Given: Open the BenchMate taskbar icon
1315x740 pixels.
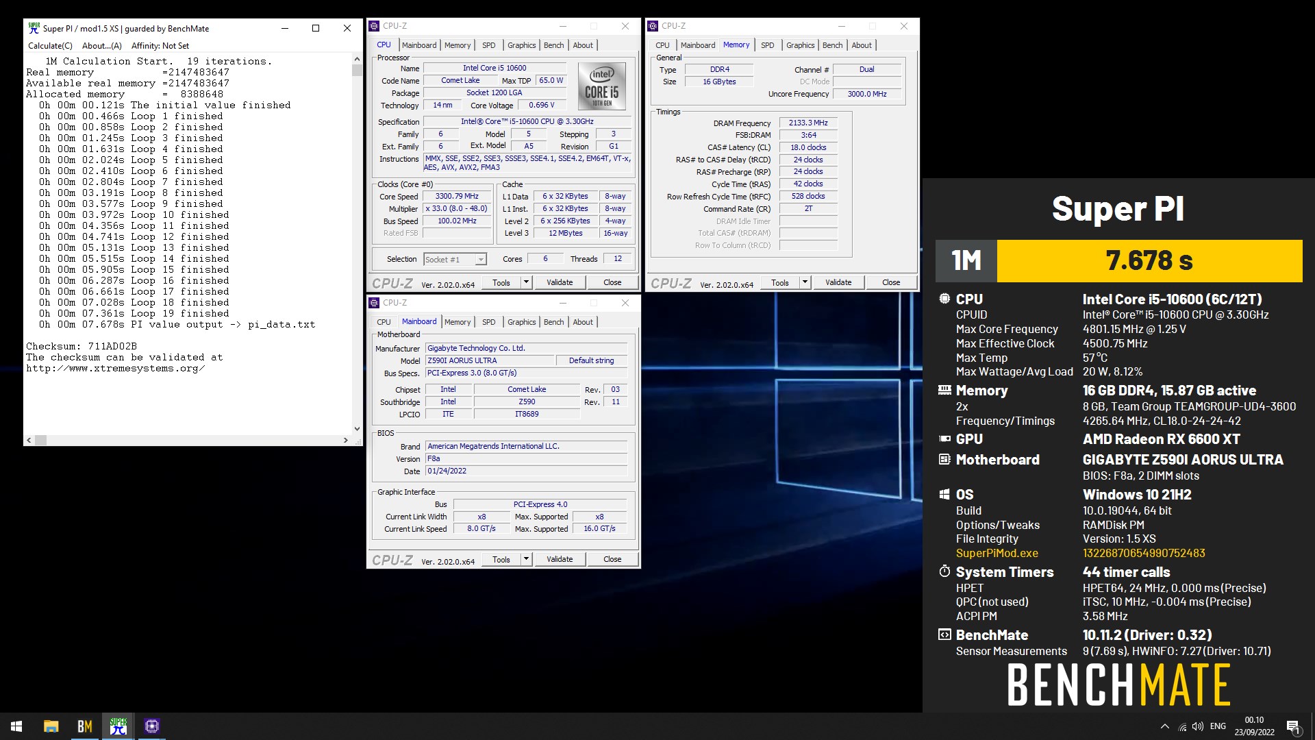Looking at the screenshot, I should 84,726.
